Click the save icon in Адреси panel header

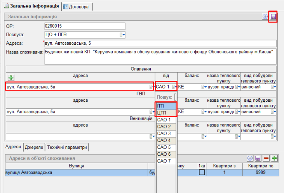(x=258, y=158)
